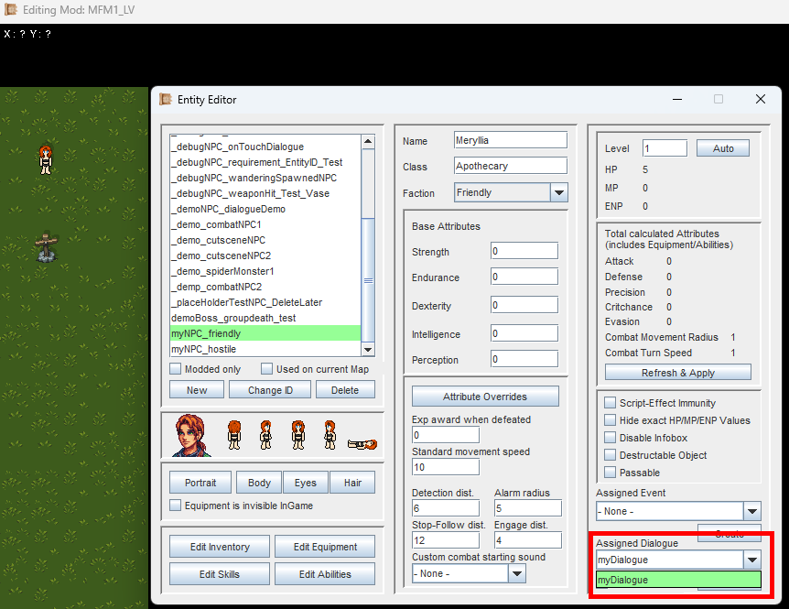
Task: Expand the Assigned Event dropdown
Action: click(751, 511)
